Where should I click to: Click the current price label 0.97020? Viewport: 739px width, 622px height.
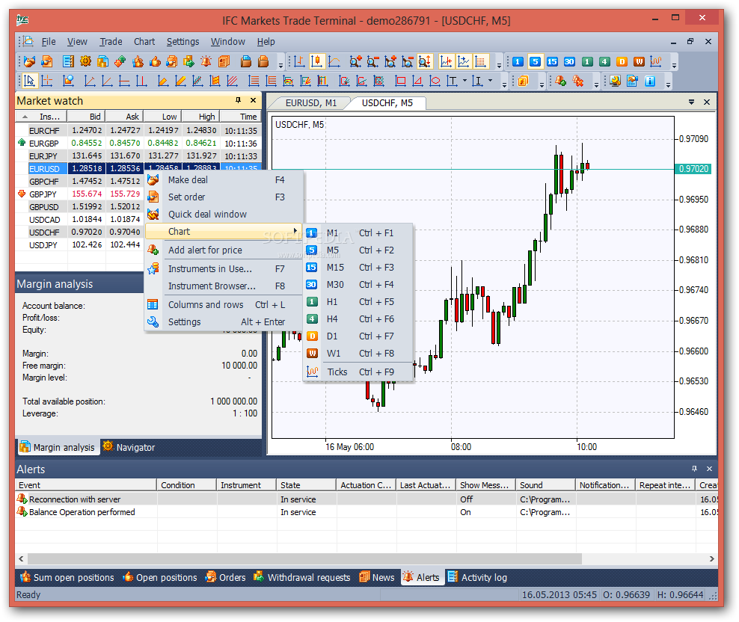pyautogui.click(x=693, y=169)
